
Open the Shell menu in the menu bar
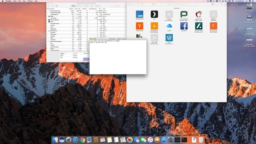15,1
